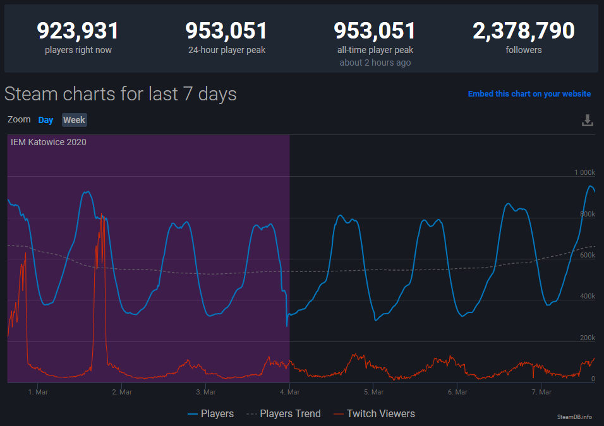Screen dimensions: 604x426
Task: Click the SteamDB.info credit link
Action: (574, 417)
